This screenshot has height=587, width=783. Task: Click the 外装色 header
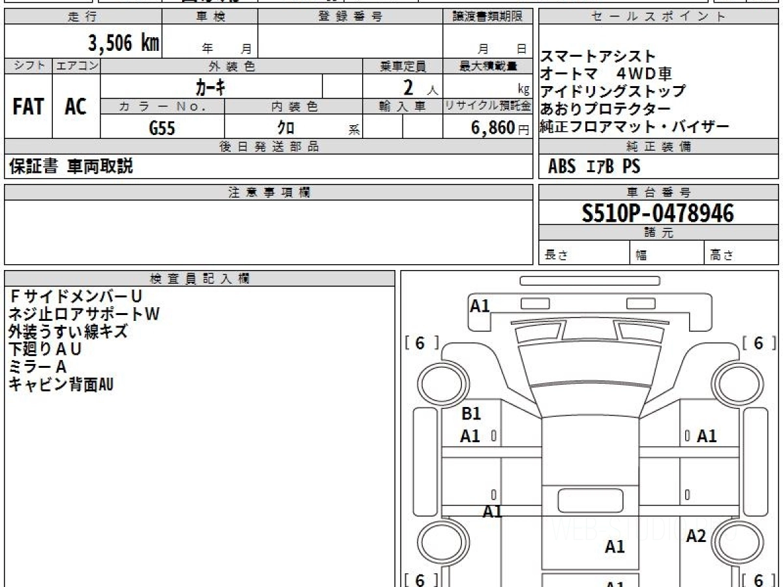(232, 66)
